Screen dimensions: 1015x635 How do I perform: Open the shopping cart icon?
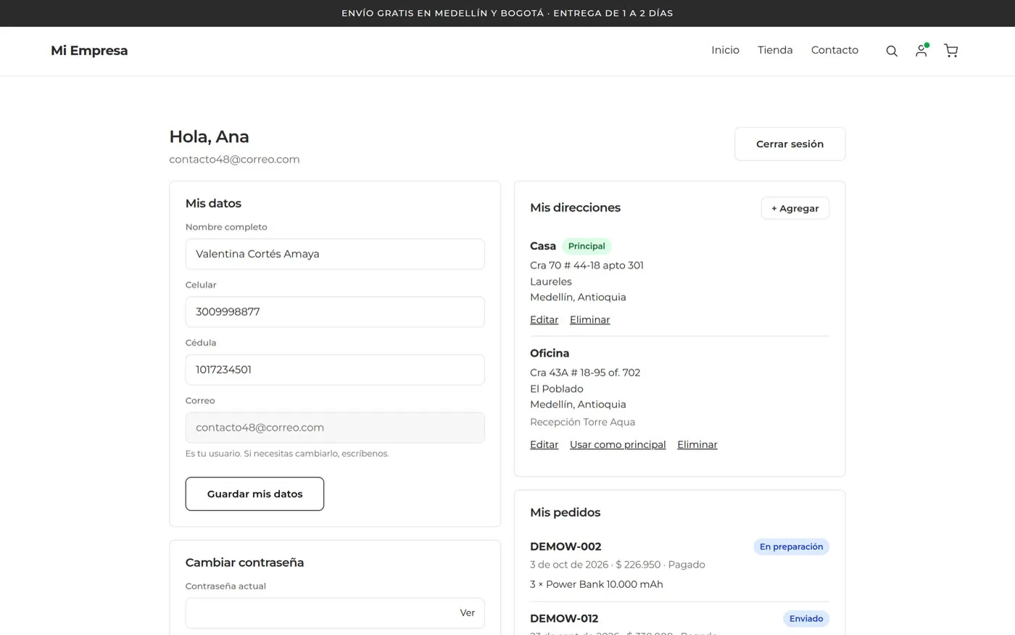(x=951, y=50)
